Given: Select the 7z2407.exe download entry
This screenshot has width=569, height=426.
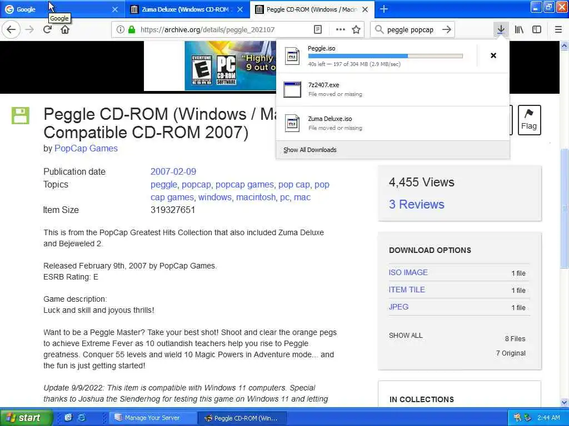Looking at the screenshot, I should tap(393, 89).
